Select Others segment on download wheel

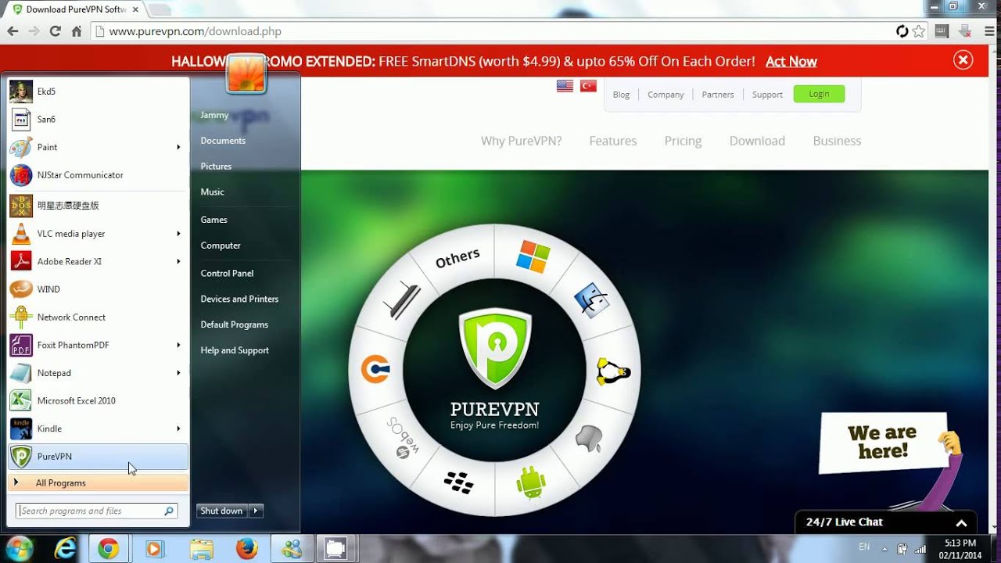point(457,258)
